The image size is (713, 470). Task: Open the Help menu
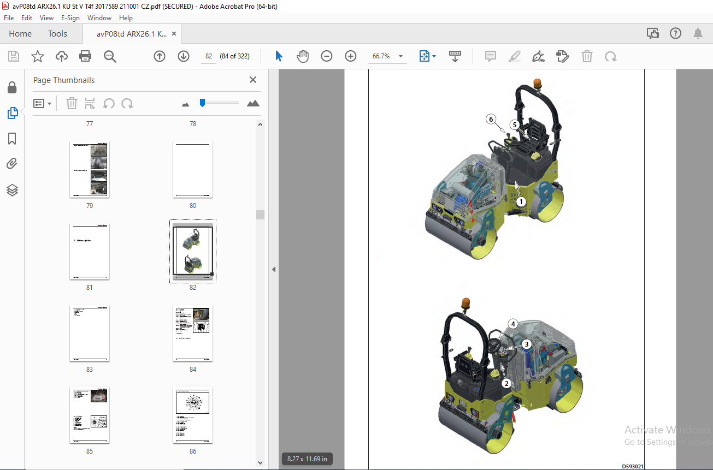(126, 18)
